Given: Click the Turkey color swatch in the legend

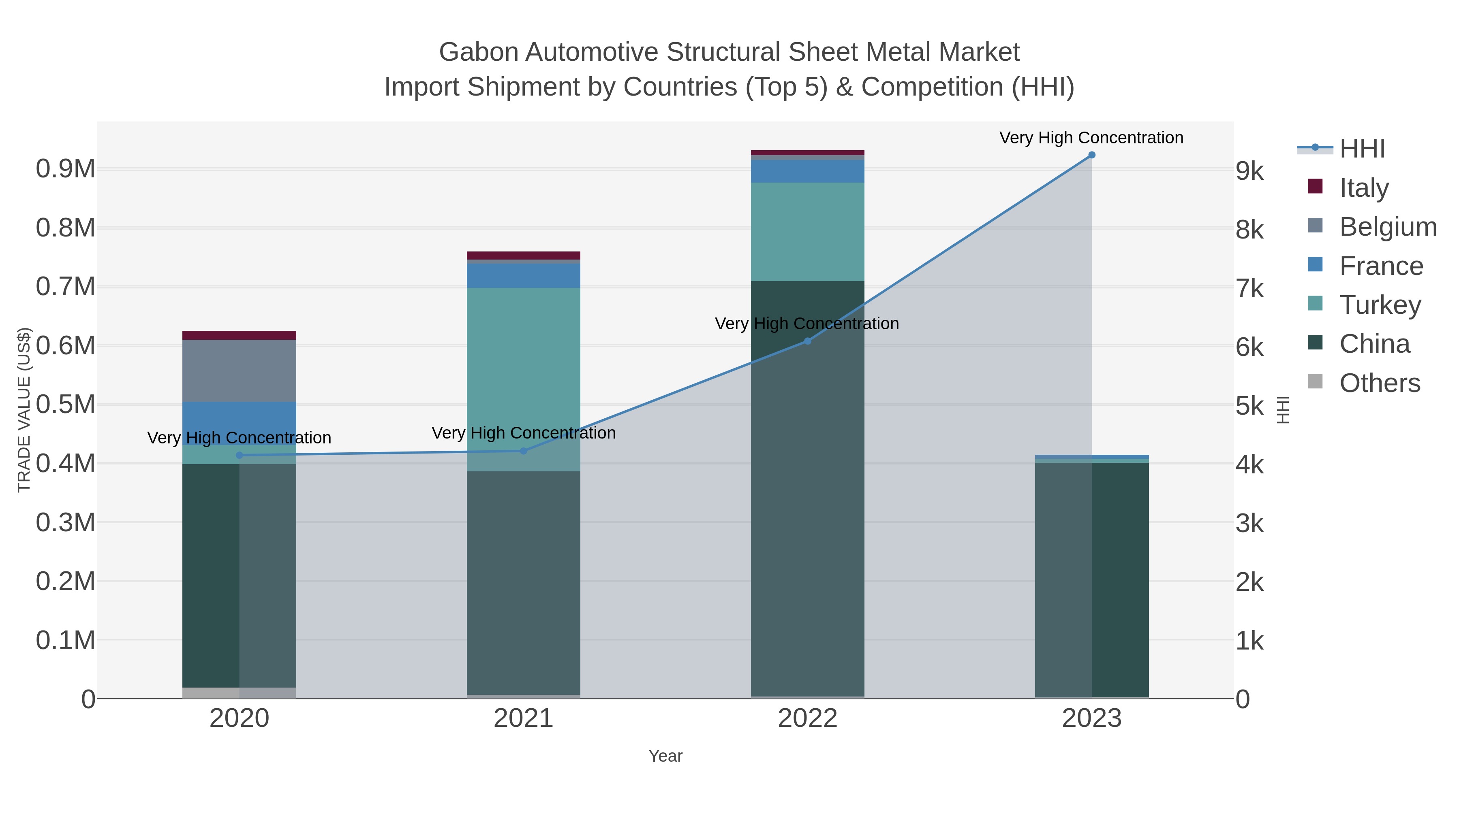Looking at the screenshot, I should [x=1315, y=303].
